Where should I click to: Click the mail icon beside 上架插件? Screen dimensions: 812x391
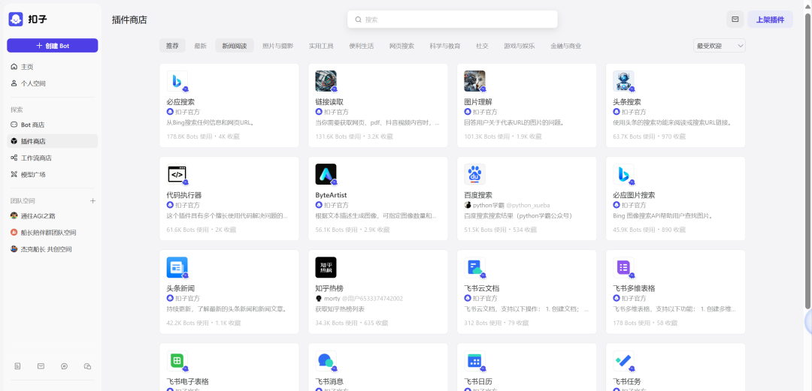pos(735,20)
